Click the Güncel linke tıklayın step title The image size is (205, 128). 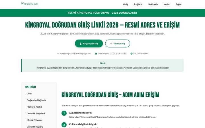point(80,113)
